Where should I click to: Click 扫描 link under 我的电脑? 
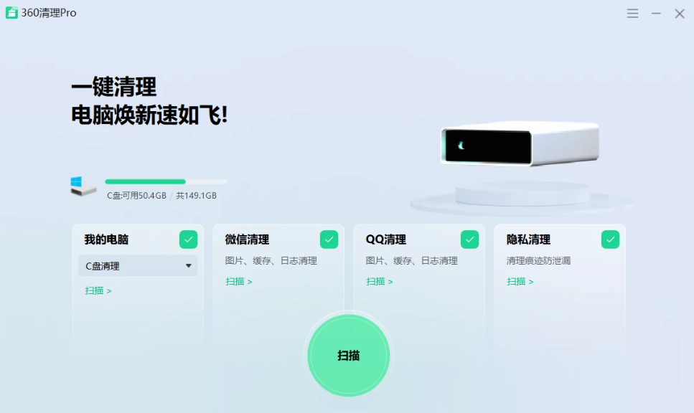point(98,290)
